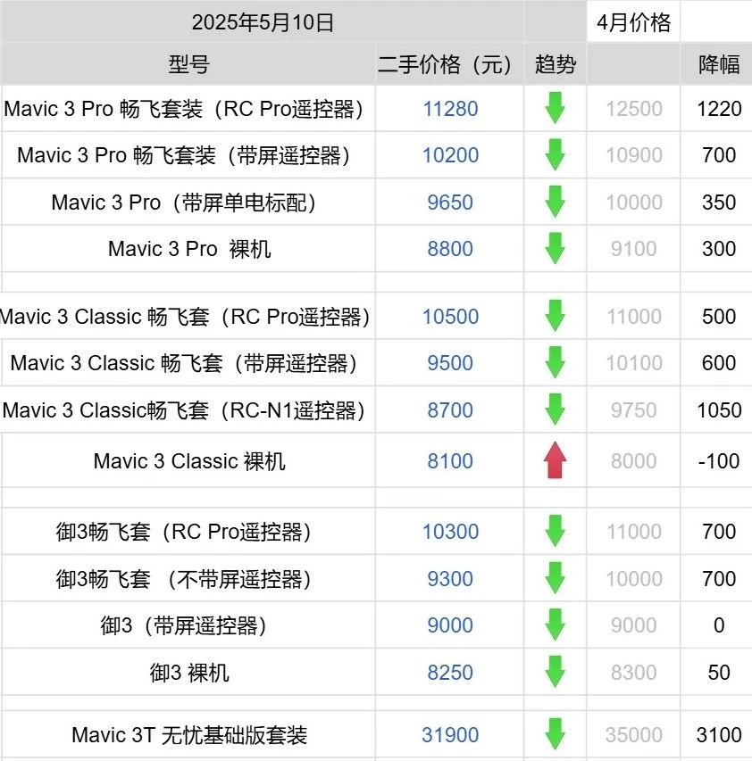Click the 4月价格 header cell

[633, 21]
